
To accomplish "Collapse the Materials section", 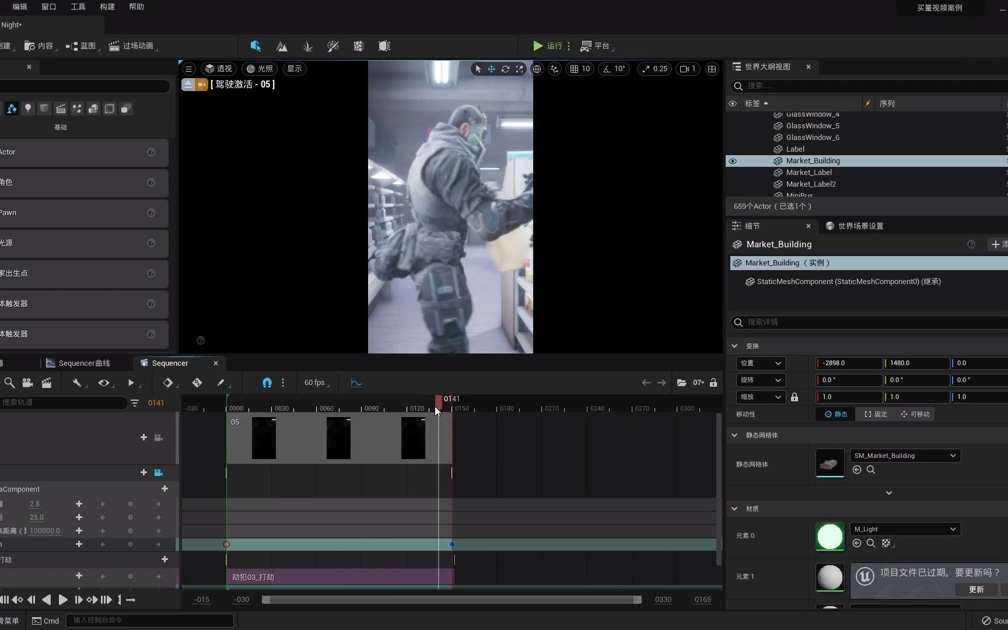I will point(735,509).
